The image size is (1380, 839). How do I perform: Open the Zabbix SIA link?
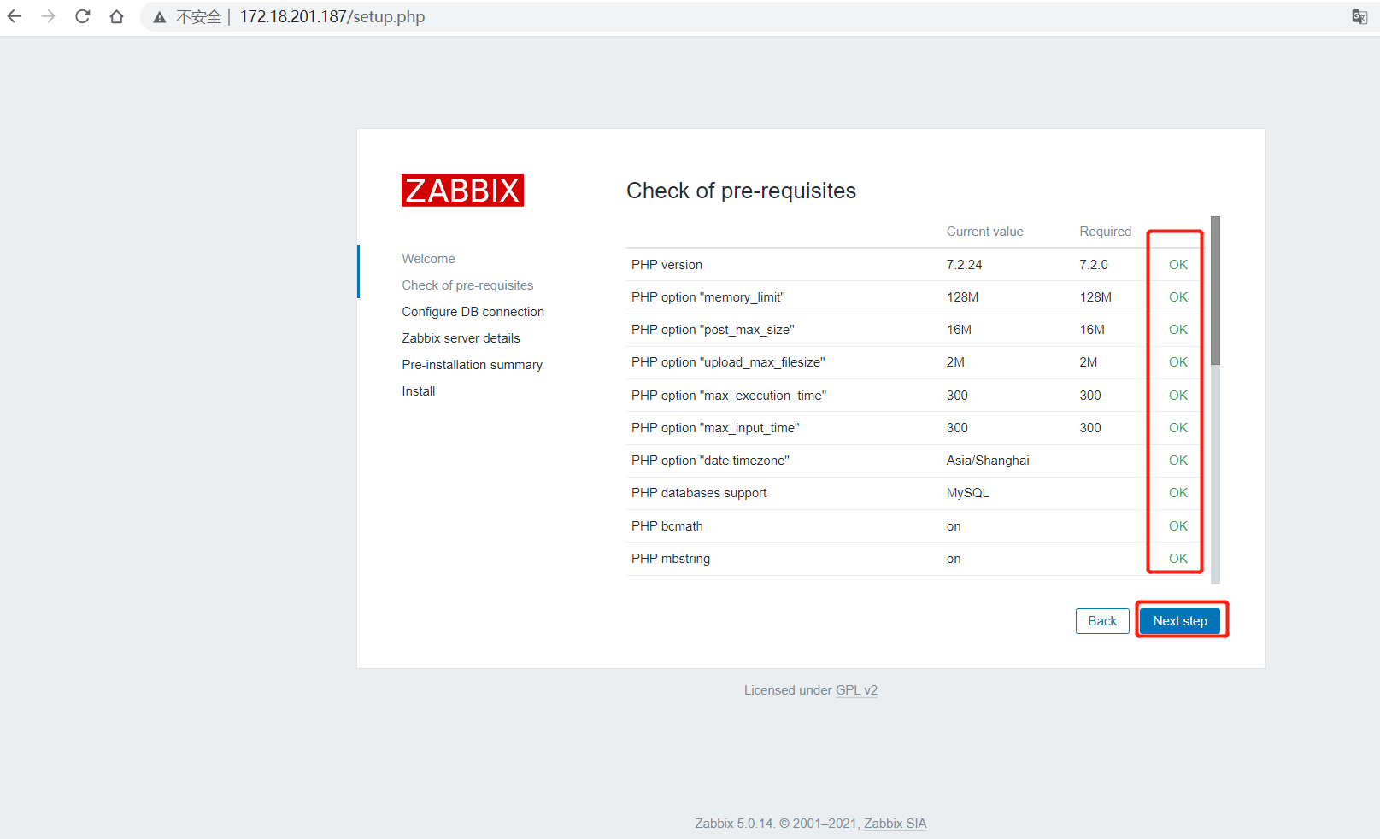(895, 824)
